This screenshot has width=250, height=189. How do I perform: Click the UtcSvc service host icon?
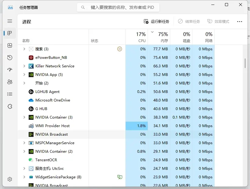(31, 169)
